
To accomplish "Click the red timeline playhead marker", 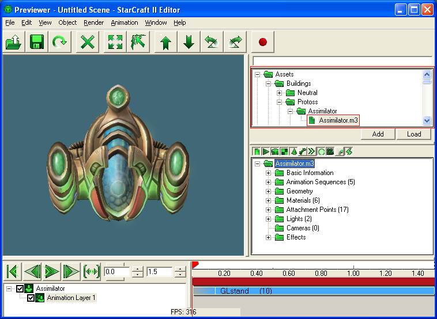I will 195,264.
